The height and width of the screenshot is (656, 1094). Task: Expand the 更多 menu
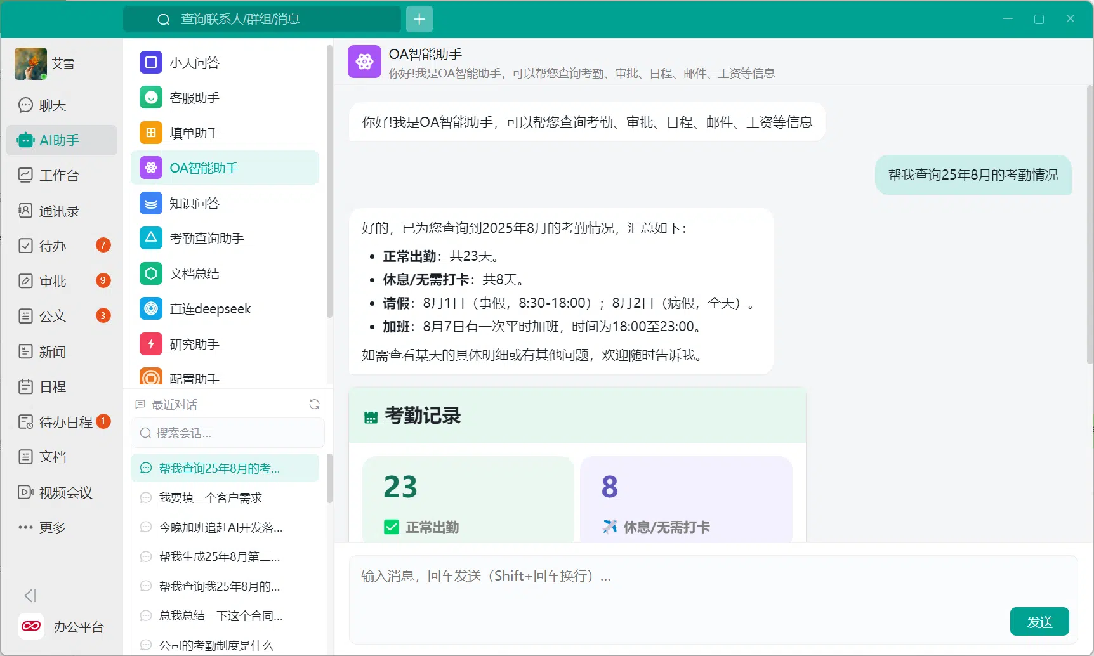(62, 527)
